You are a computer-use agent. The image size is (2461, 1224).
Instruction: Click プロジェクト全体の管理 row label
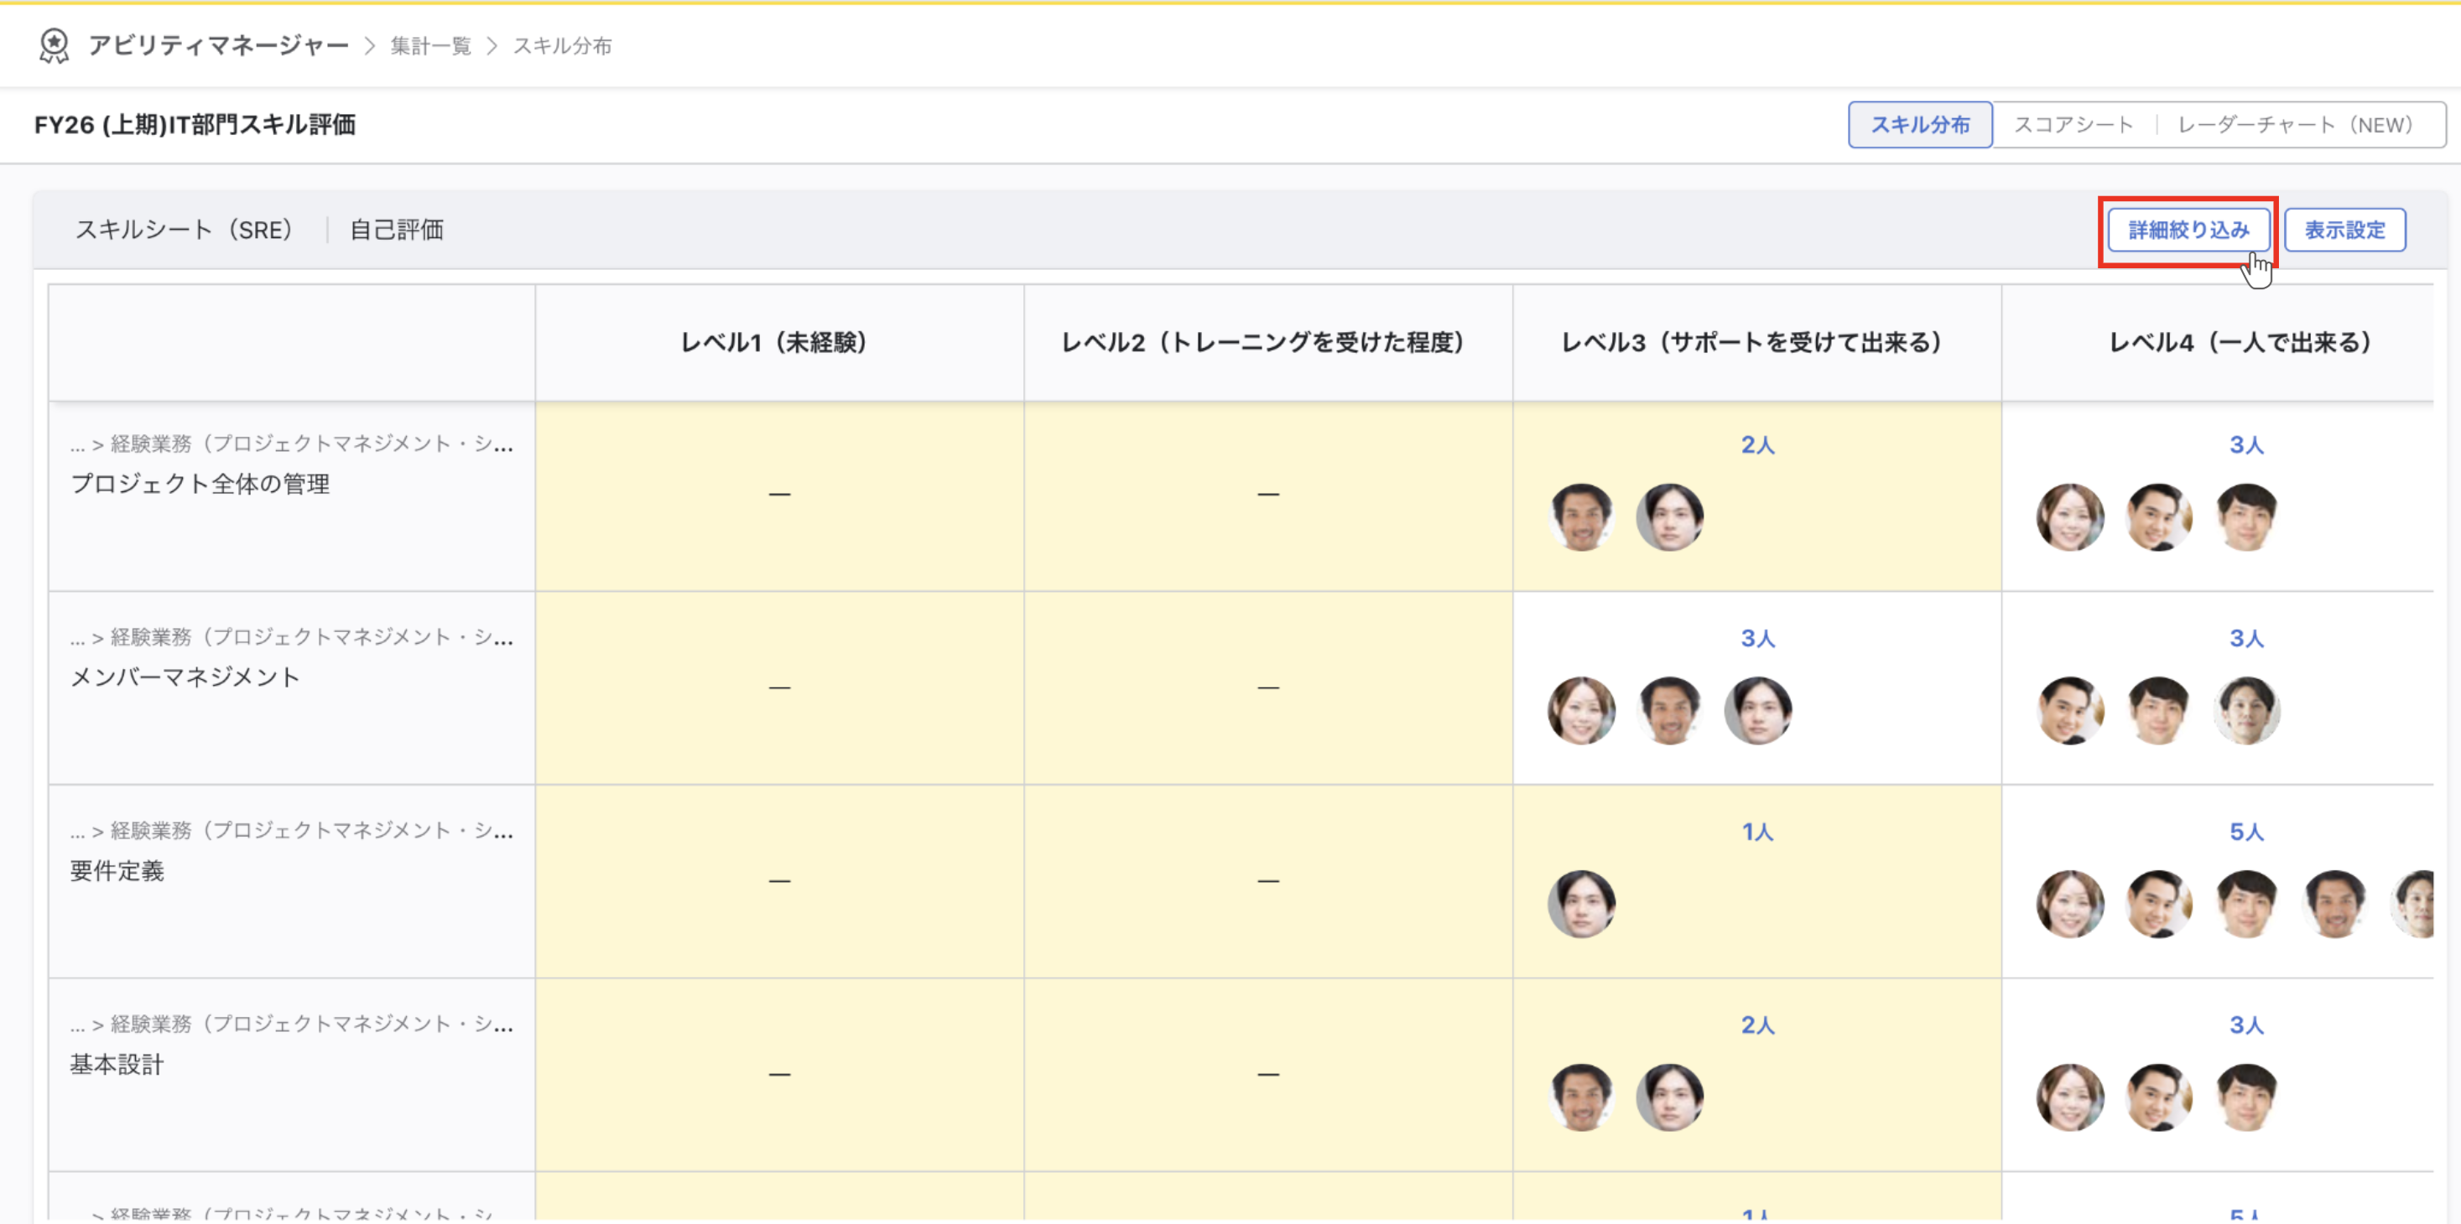[200, 484]
